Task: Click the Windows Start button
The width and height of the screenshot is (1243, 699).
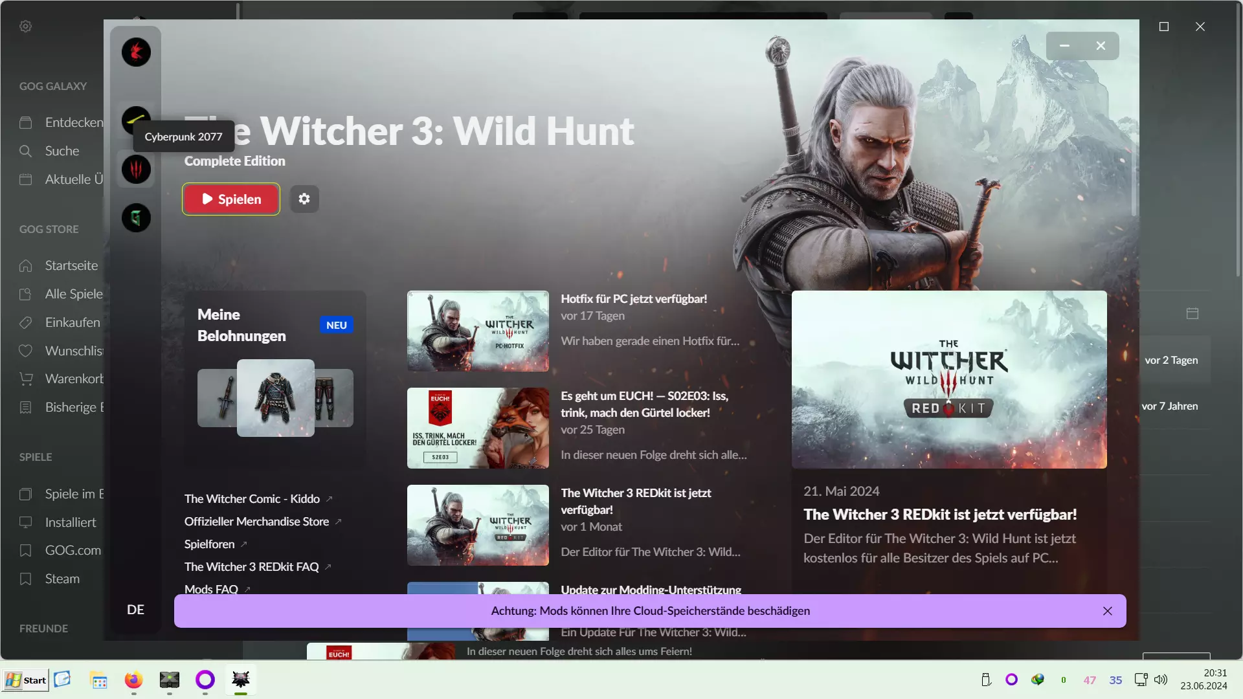Action: pyautogui.click(x=26, y=680)
